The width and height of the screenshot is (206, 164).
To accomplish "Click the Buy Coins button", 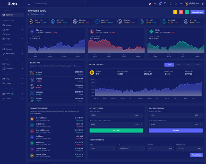I will pos(116,130).
